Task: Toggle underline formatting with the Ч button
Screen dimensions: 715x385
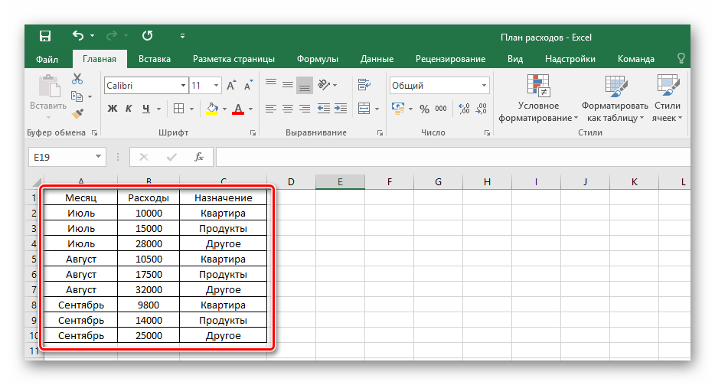Action: [146, 108]
